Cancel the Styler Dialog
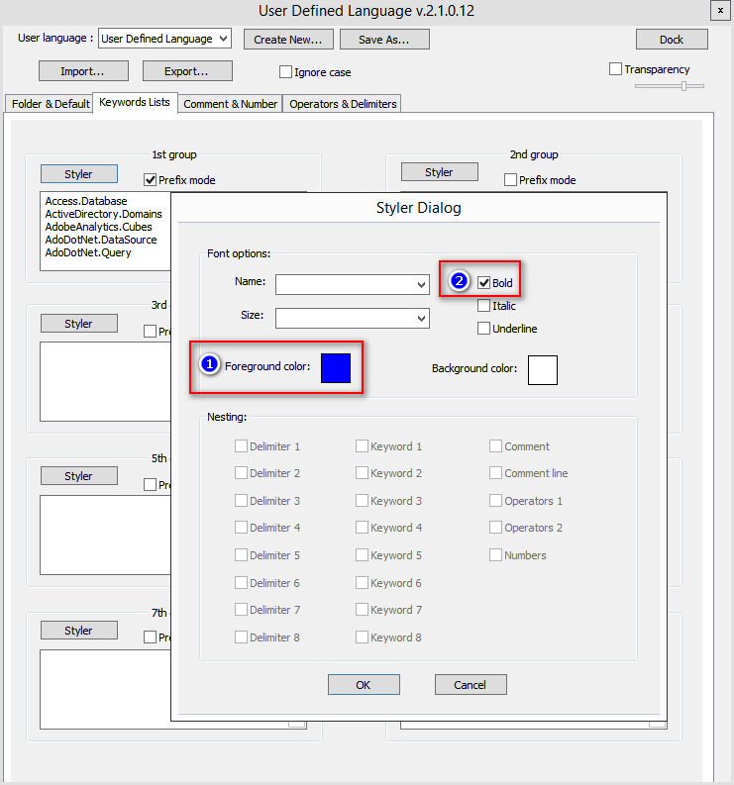734x785 pixels. [471, 685]
